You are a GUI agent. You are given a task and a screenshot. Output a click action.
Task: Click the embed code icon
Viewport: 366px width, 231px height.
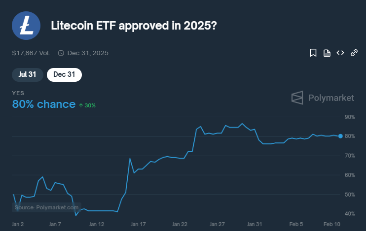340,53
